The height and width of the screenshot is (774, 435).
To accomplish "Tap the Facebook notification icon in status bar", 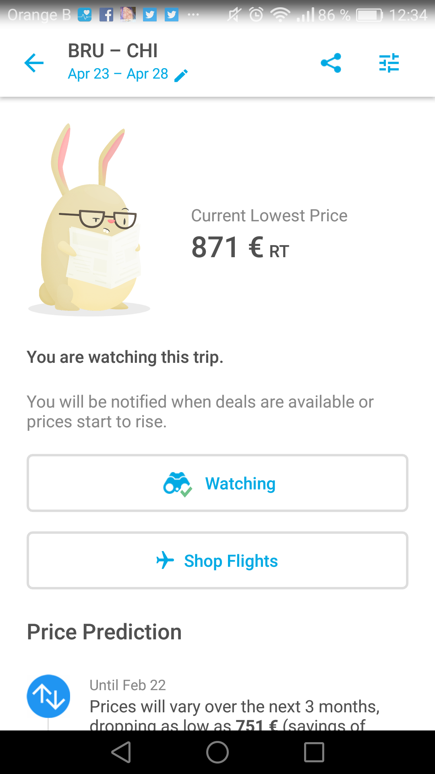I will tap(106, 15).
